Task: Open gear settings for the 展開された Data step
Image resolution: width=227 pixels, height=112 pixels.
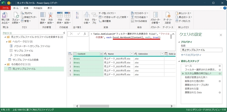Action: [220, 92]
